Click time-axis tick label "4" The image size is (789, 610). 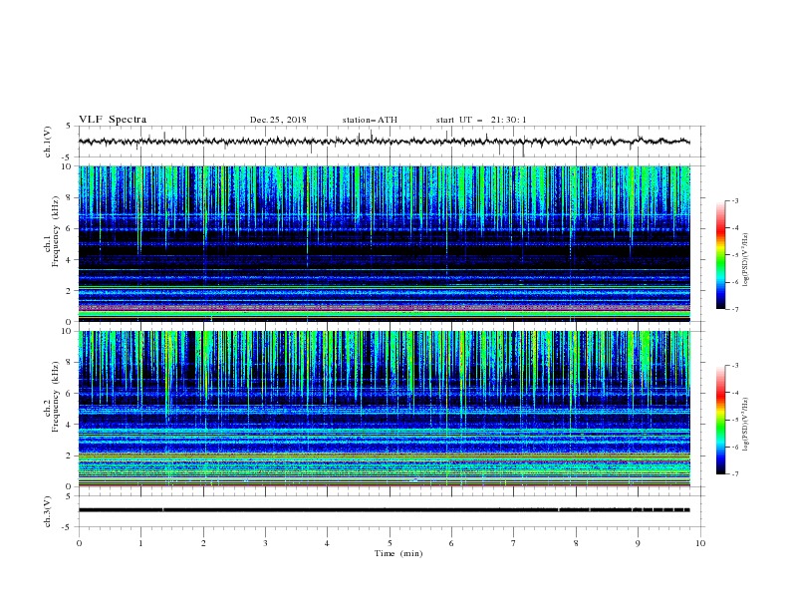tap(327, 543)
